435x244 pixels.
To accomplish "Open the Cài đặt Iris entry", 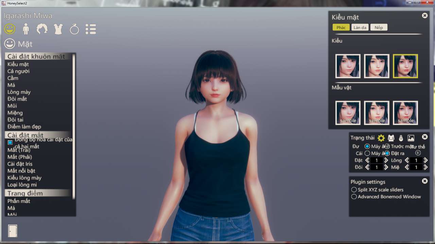I will 20,164.
